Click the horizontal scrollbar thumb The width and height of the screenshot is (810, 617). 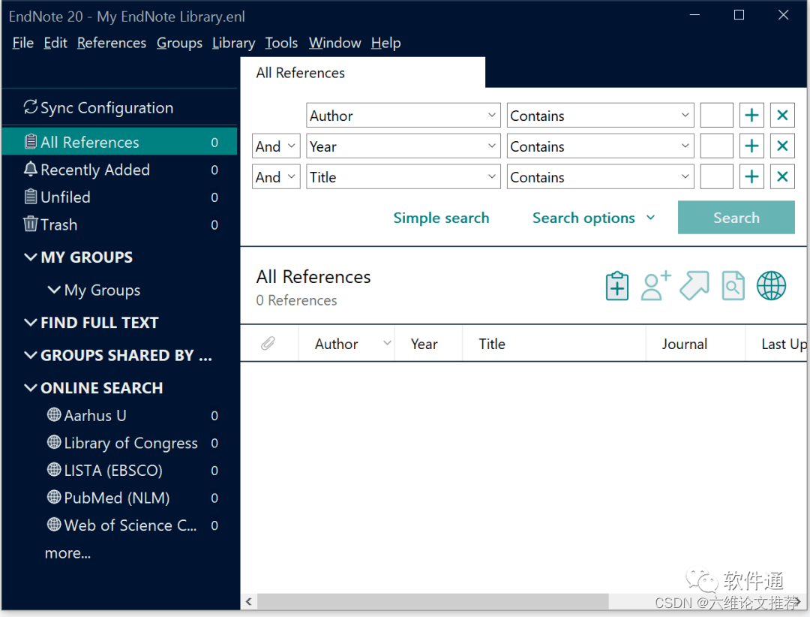coord(433,601)
